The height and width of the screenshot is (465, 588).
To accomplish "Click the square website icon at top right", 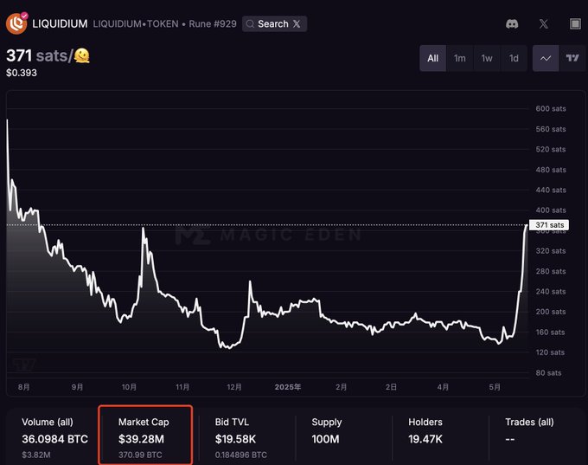I will (x=575, y=24).
